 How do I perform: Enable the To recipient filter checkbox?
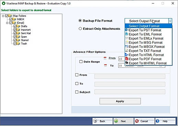77,84
